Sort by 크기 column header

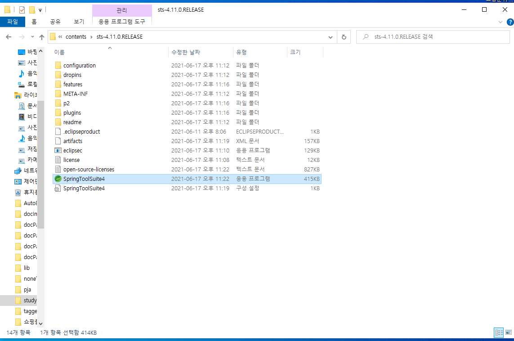coord(305,52)
